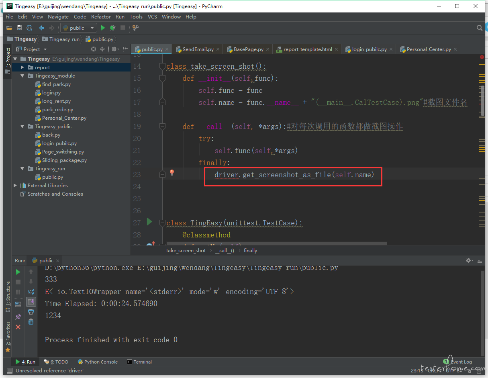Click the forward navigation arrow in toolbar
Image resolution: width=488 pixels, height=378 pixels.
52,28
